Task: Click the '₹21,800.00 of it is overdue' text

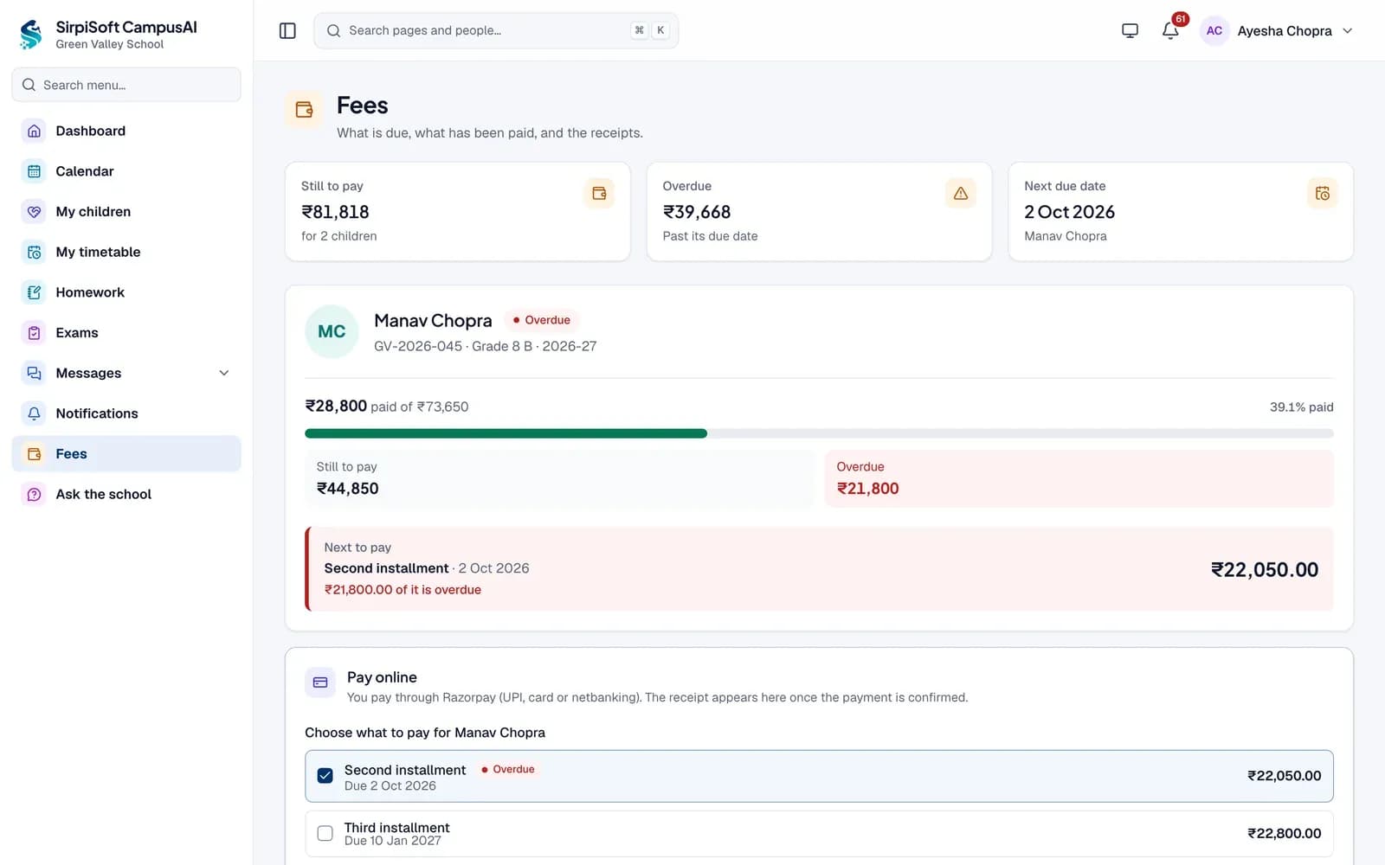Action: tap(403, 590)
